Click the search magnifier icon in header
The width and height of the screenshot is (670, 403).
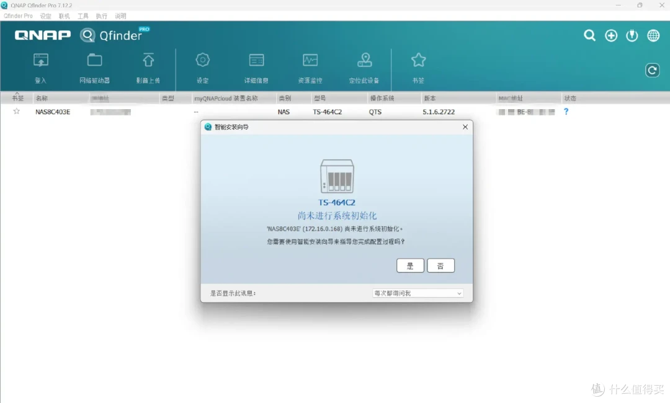click(x=590, y=35)
